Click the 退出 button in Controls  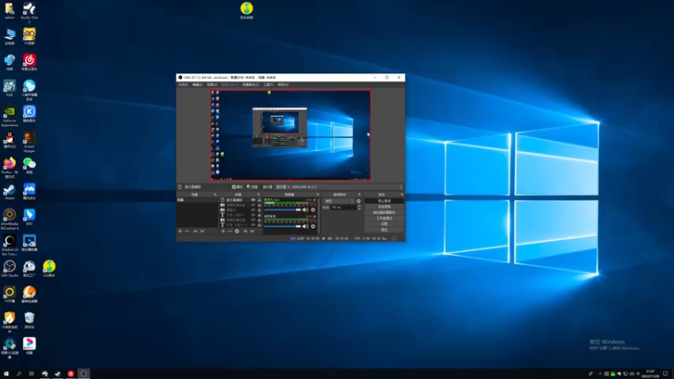(x=384, y=230)
